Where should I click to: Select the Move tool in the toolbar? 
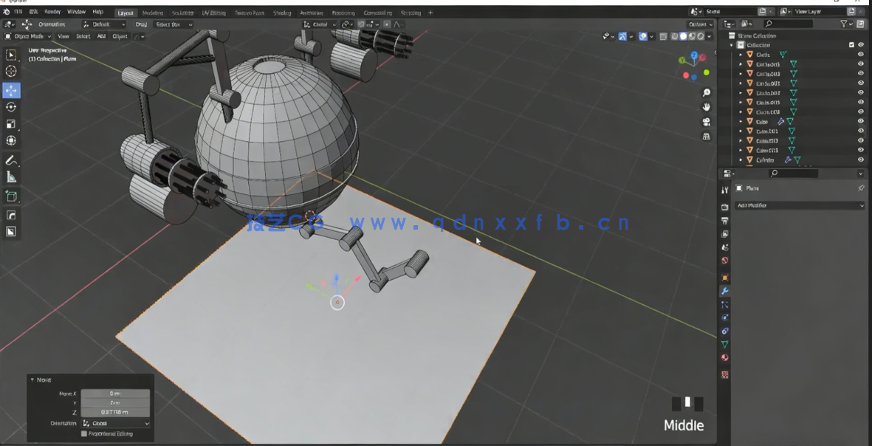11,90
